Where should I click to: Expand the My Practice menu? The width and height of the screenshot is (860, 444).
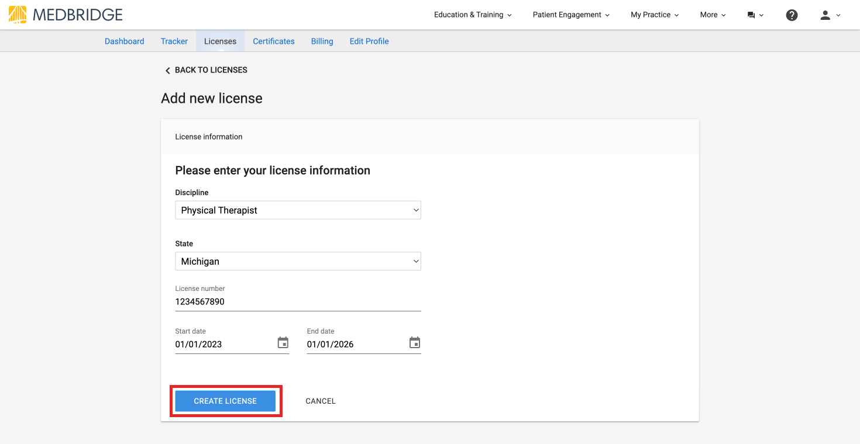(655, 15)
